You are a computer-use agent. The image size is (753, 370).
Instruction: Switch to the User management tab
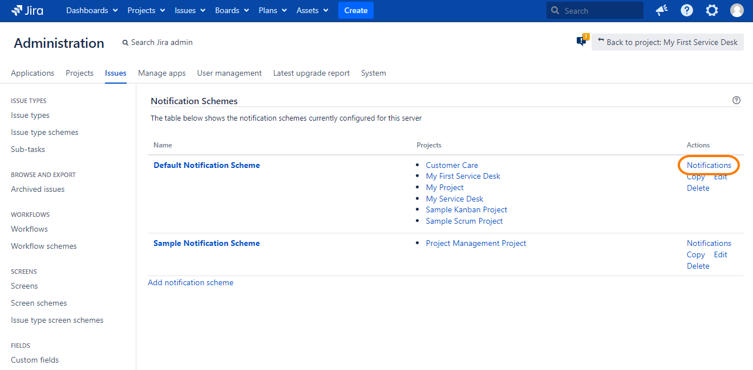[x=229, y=73]
